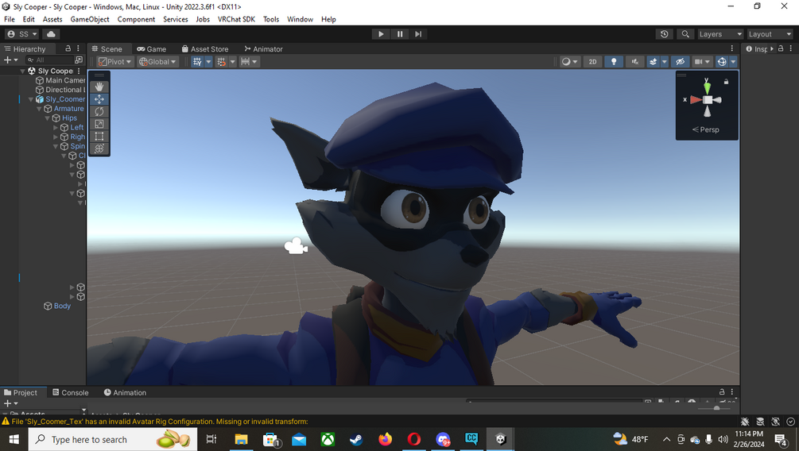
Task: Click the orientation gizmo X axis cone
Action: [x=695, y=100]
